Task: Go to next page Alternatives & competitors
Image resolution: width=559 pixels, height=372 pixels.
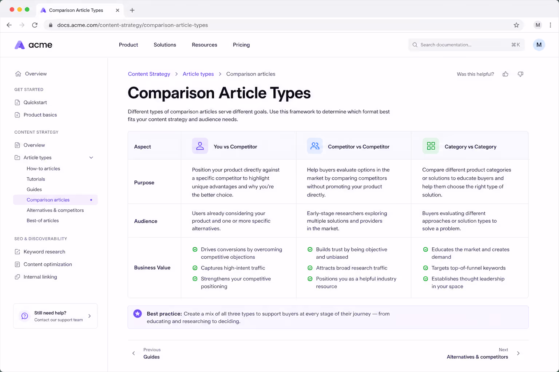Action: [x=477, y=357]
